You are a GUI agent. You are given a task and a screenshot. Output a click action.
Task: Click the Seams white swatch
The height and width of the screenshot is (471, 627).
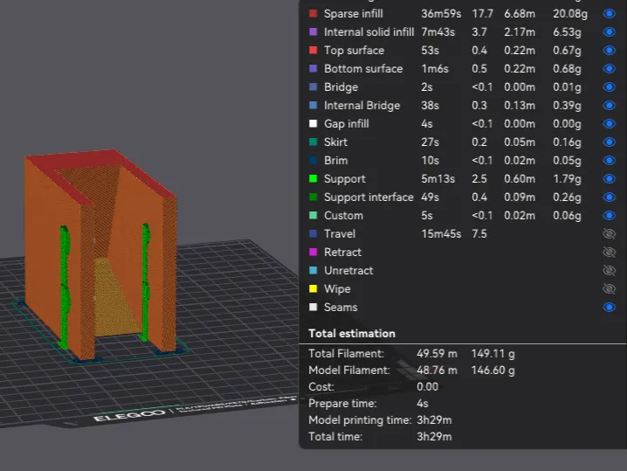(313, 307)
